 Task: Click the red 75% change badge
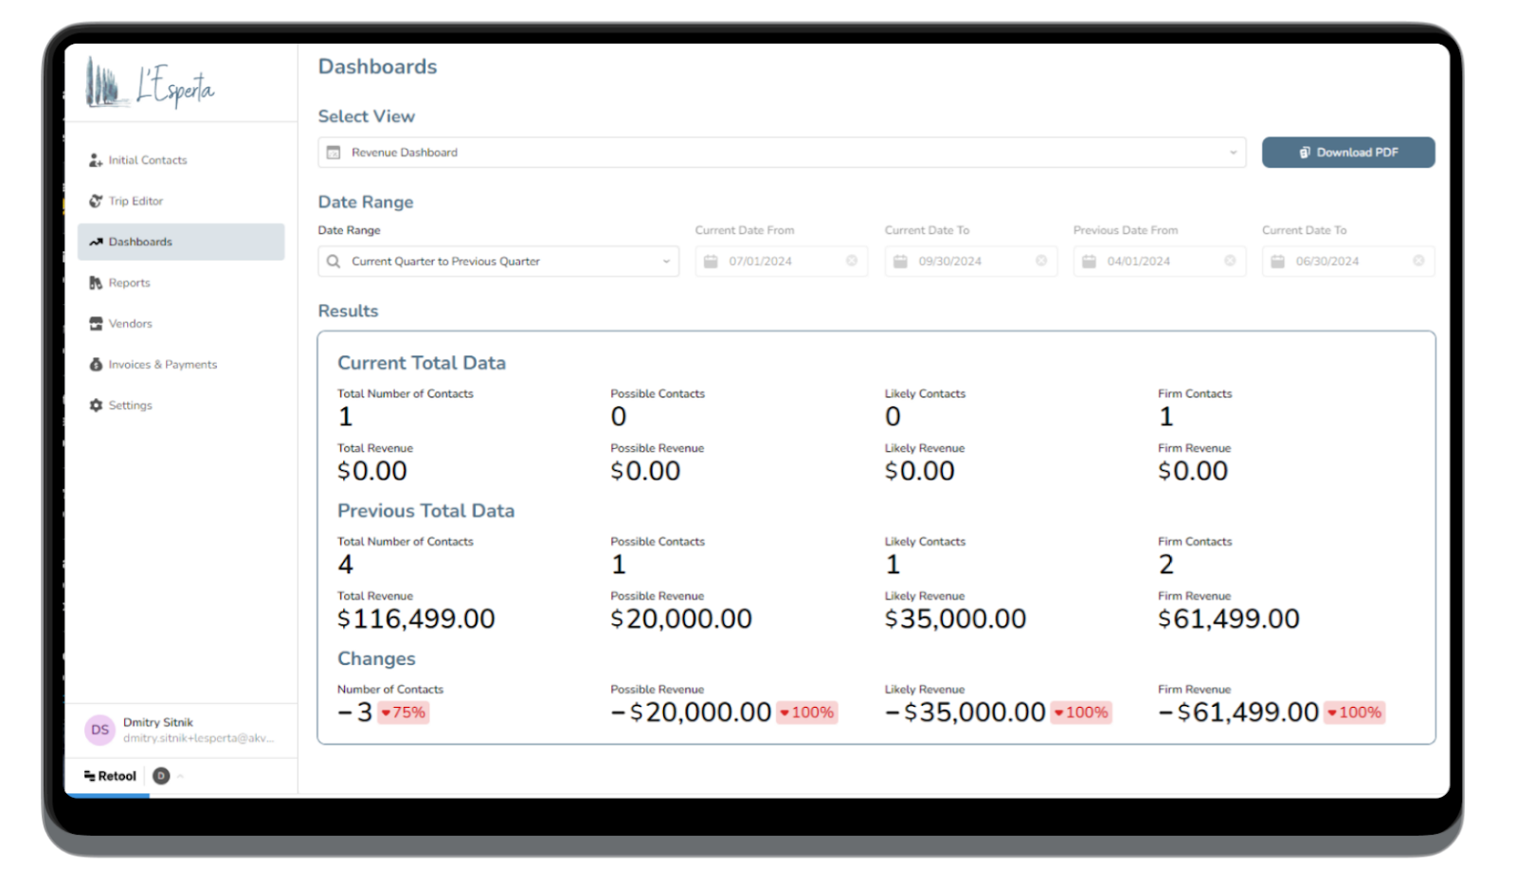[x=404, y=713]
